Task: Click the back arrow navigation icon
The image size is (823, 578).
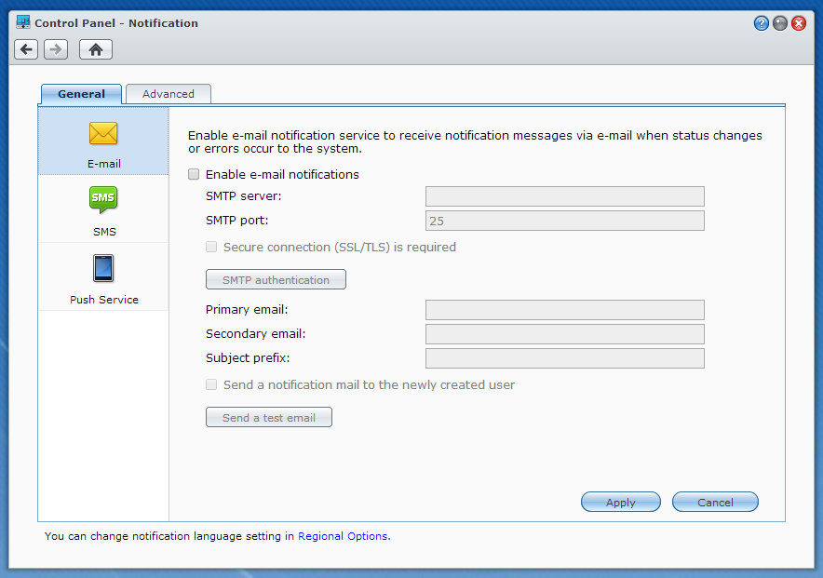Action: [26, 49]
